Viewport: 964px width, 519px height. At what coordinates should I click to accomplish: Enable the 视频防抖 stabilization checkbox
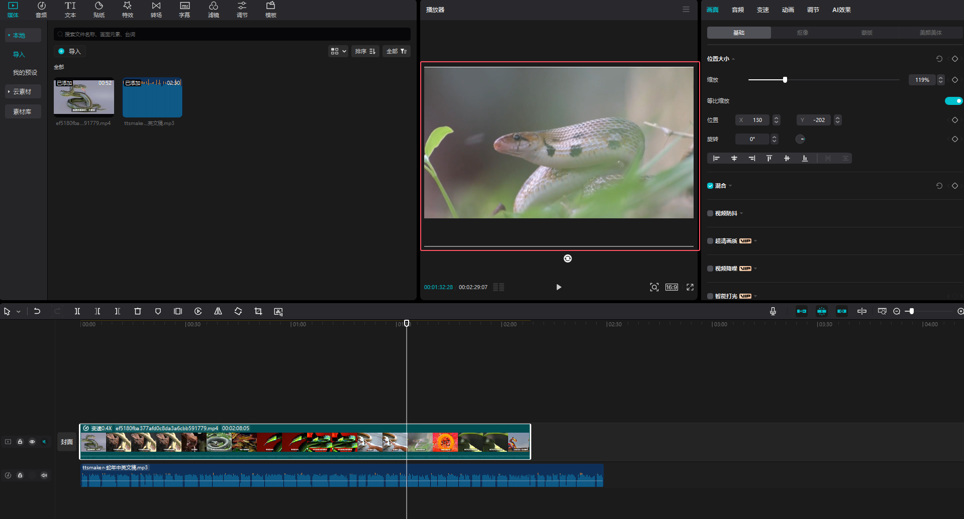coord(710,213)
